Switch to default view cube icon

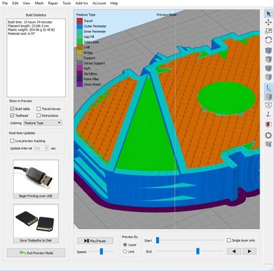coord(269,51)
